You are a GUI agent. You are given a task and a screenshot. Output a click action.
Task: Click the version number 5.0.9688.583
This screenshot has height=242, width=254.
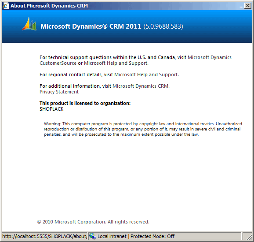(163, 26)
